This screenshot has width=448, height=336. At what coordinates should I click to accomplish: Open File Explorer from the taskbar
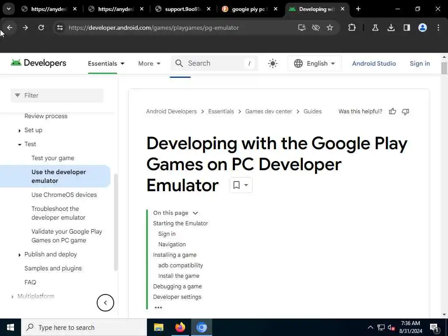(158, 327)
